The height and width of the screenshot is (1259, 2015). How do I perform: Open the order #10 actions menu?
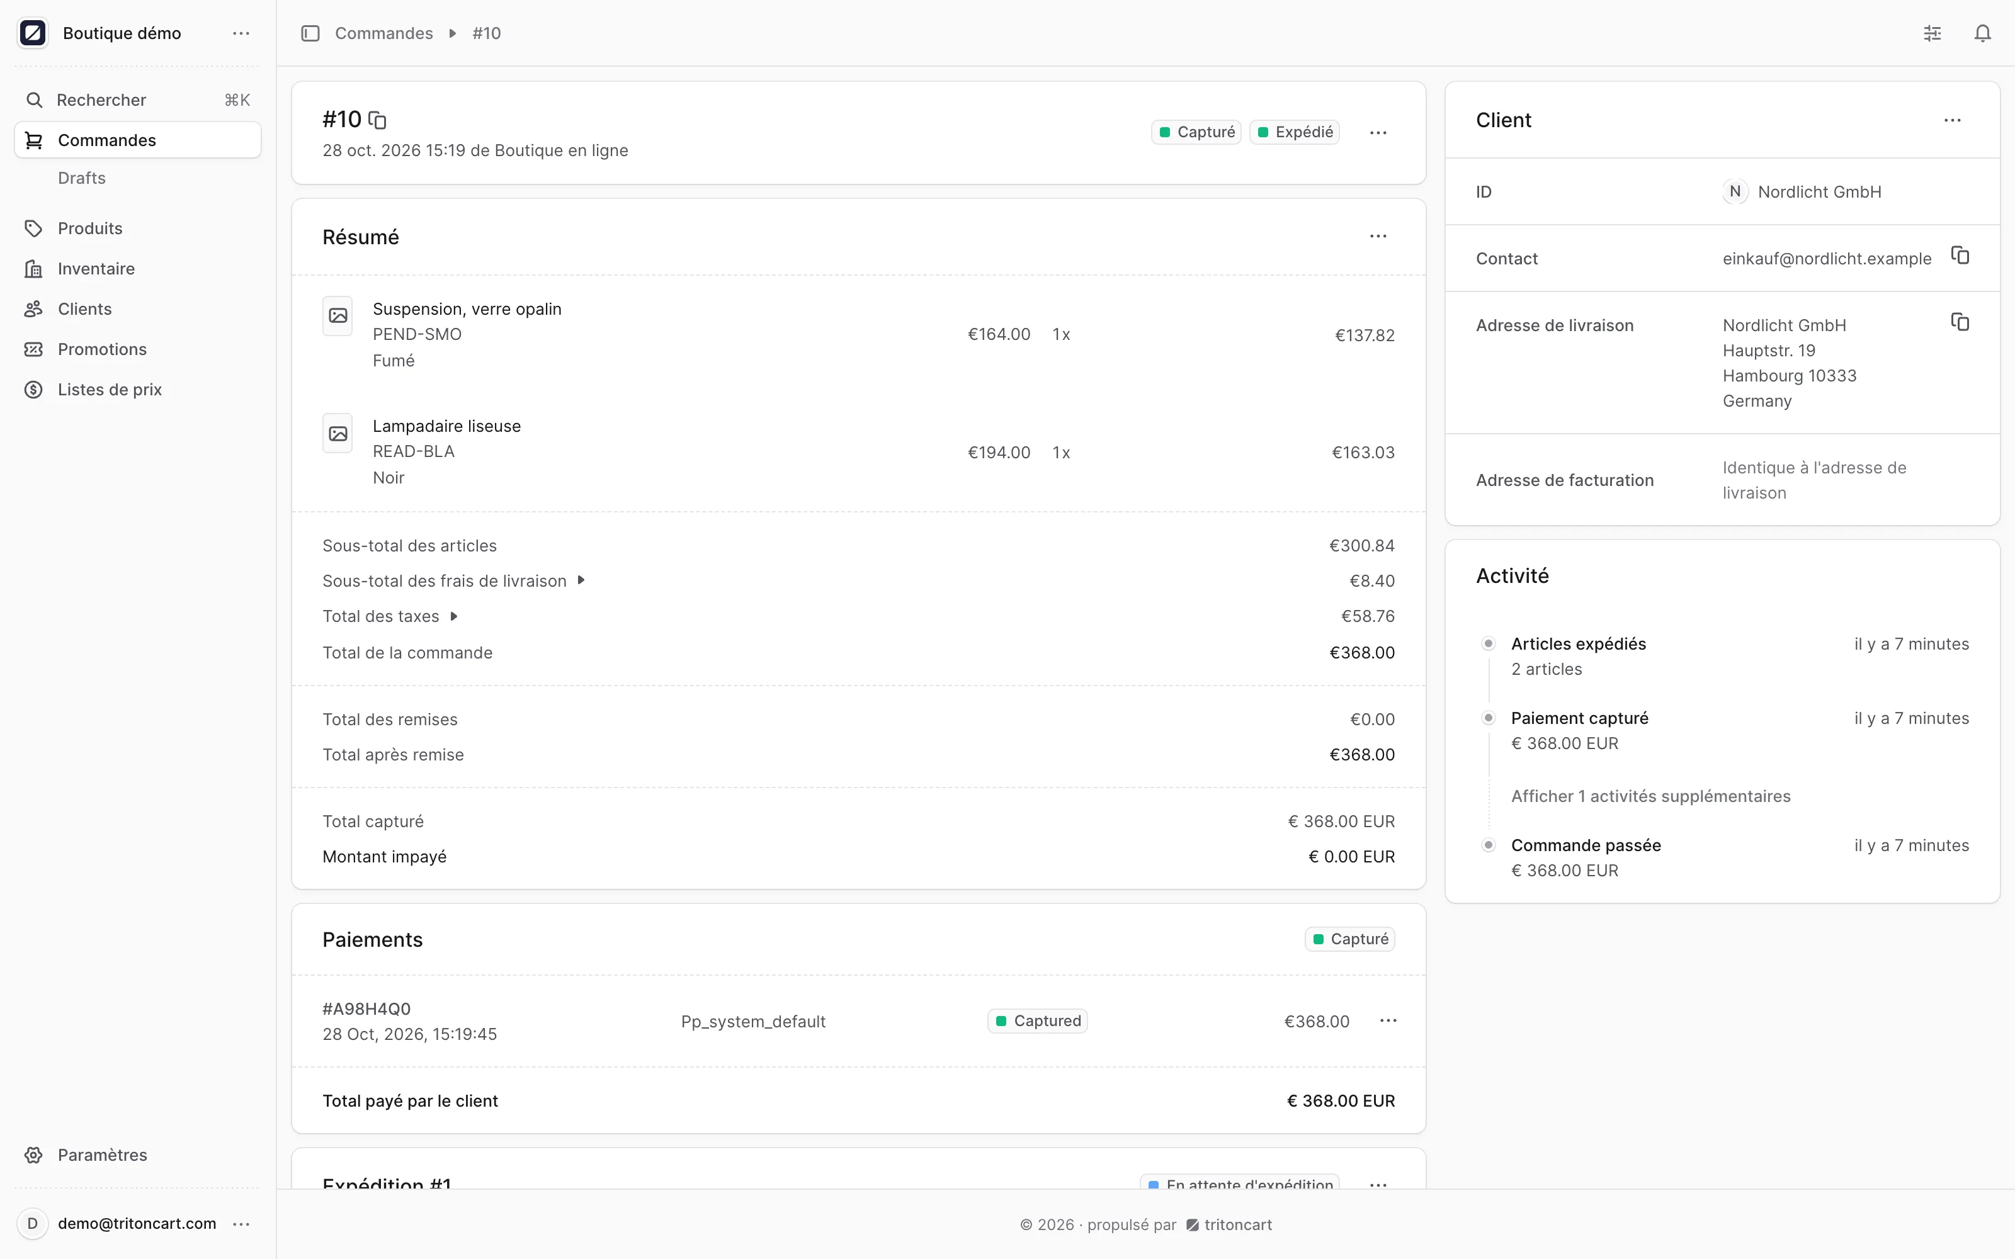(1378, 132)
